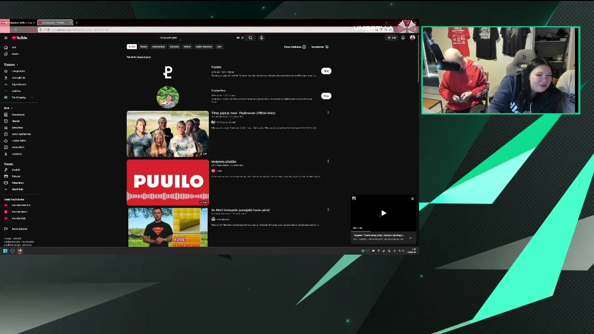Select the third filter chip after Shorts
This screenshot has width=594, height=334.
point(158,47)
